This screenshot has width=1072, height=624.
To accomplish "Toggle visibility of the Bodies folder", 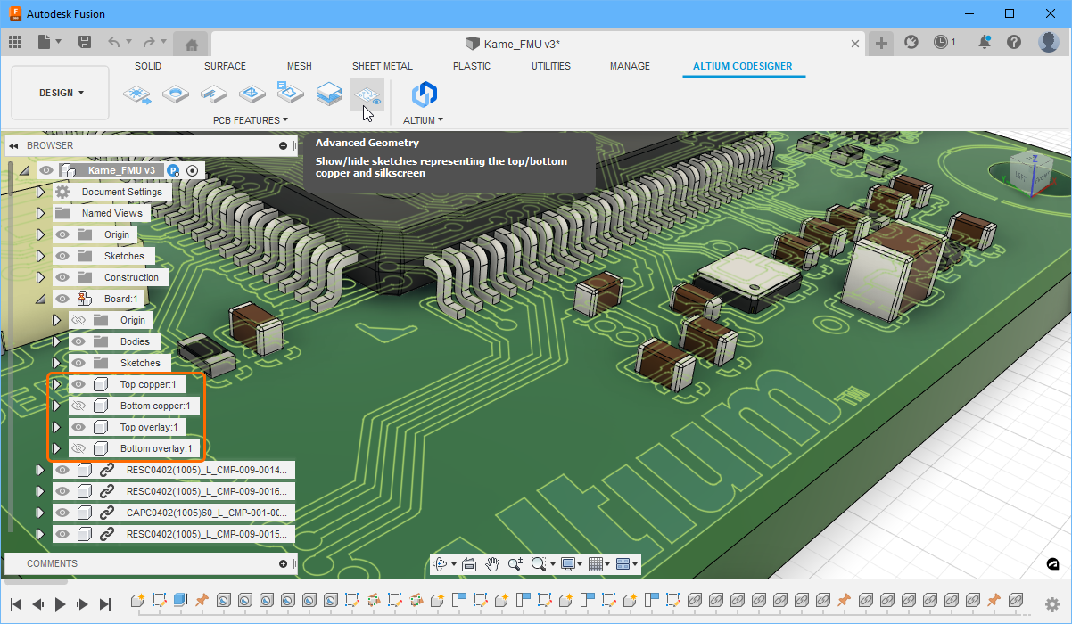I will (78, 341).
